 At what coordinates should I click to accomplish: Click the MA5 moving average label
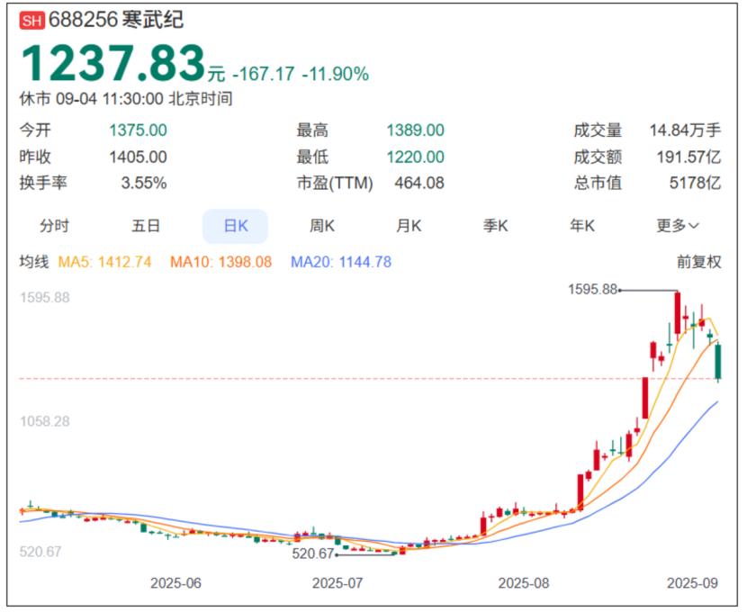(104, 262)
